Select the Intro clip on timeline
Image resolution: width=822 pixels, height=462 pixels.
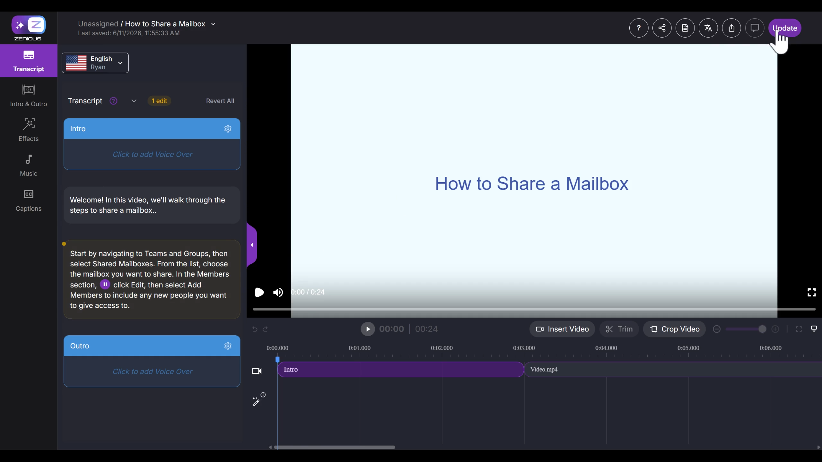click(400, 370)
